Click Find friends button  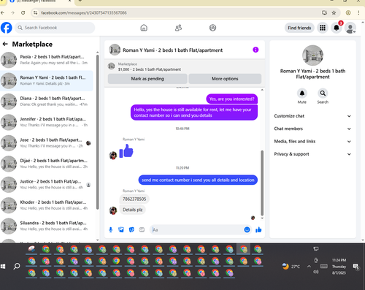pos(299,28)
